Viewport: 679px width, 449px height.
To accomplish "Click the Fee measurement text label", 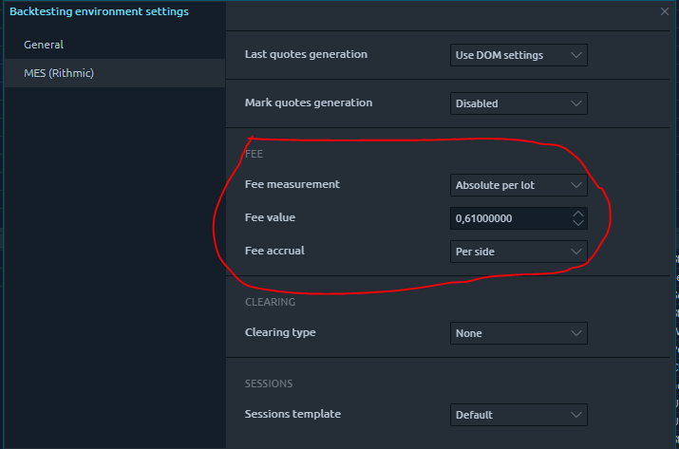I will [292, 184].
